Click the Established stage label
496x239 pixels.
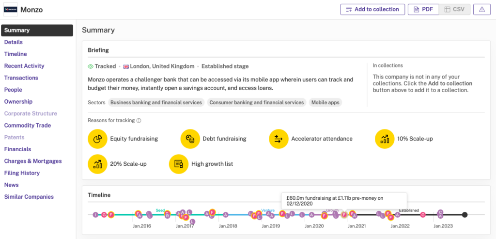pyautogui.click(x=225, y=66)
